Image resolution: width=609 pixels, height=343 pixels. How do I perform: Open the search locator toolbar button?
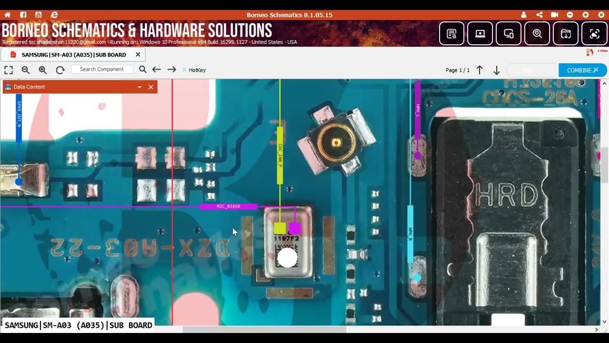[537, 33]
